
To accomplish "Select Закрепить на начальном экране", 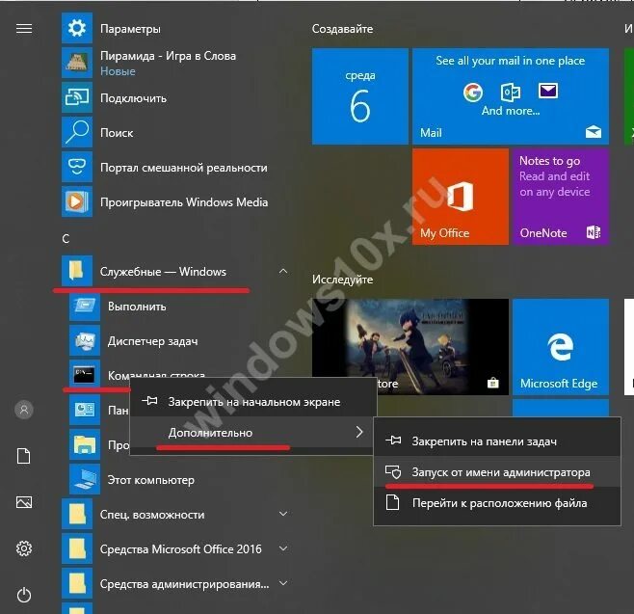I will pos(253,402).
